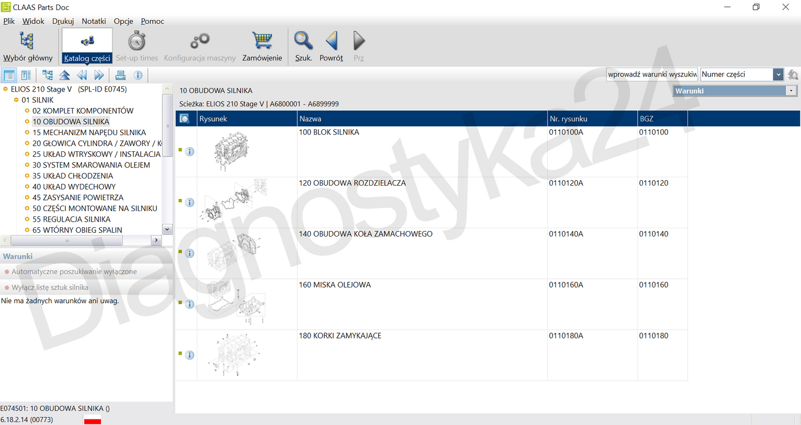Image resolution: width=801 pixels, height=425 pixels.
Task: Expand the 15 MECHANIZM NAPĘDU SILNIKA node
Action: 27,132
